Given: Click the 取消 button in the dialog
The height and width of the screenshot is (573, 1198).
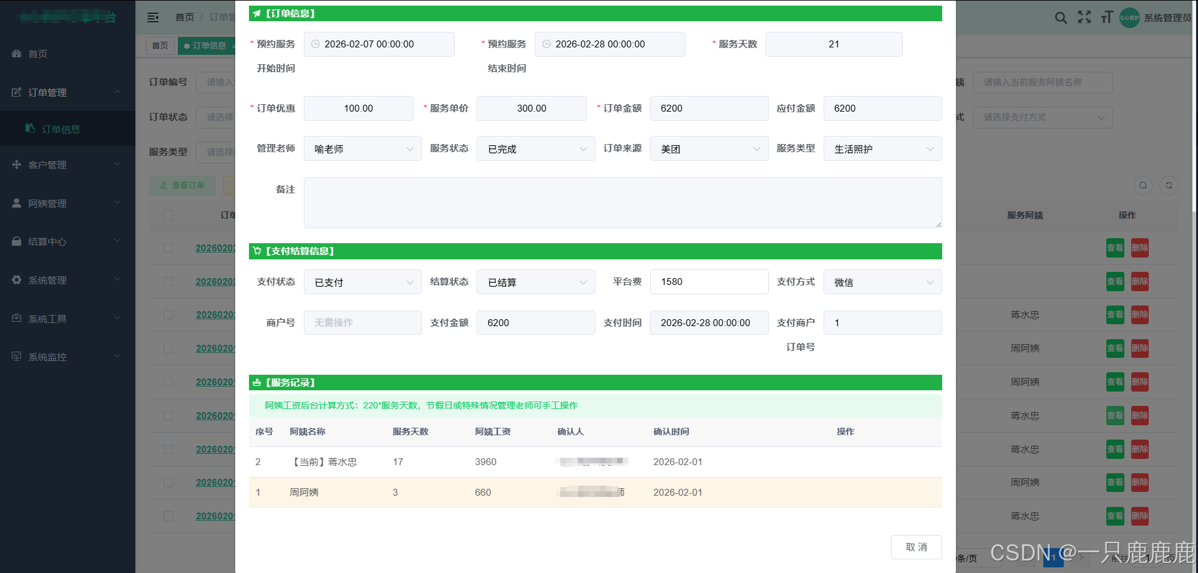Looking at the screenshot, I should point(916,547).
